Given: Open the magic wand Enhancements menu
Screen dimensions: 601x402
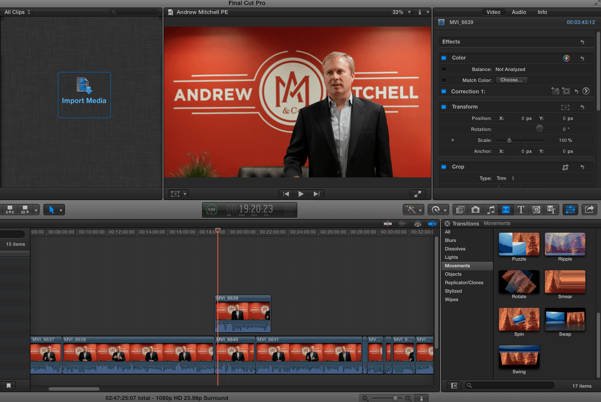Looking at the screenshot, I should pyautogui.click(x=414, y=209).
